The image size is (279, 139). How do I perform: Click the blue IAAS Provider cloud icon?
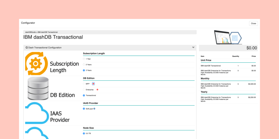coord(37,113)
